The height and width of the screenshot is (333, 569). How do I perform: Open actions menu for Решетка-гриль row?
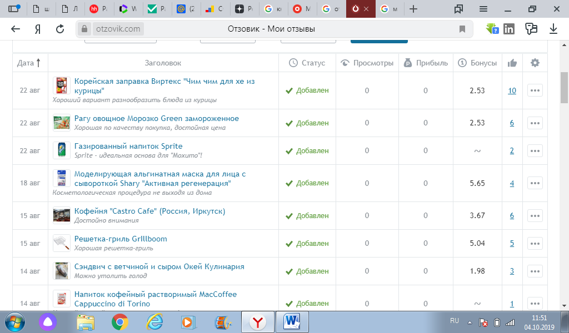point(535,244)
